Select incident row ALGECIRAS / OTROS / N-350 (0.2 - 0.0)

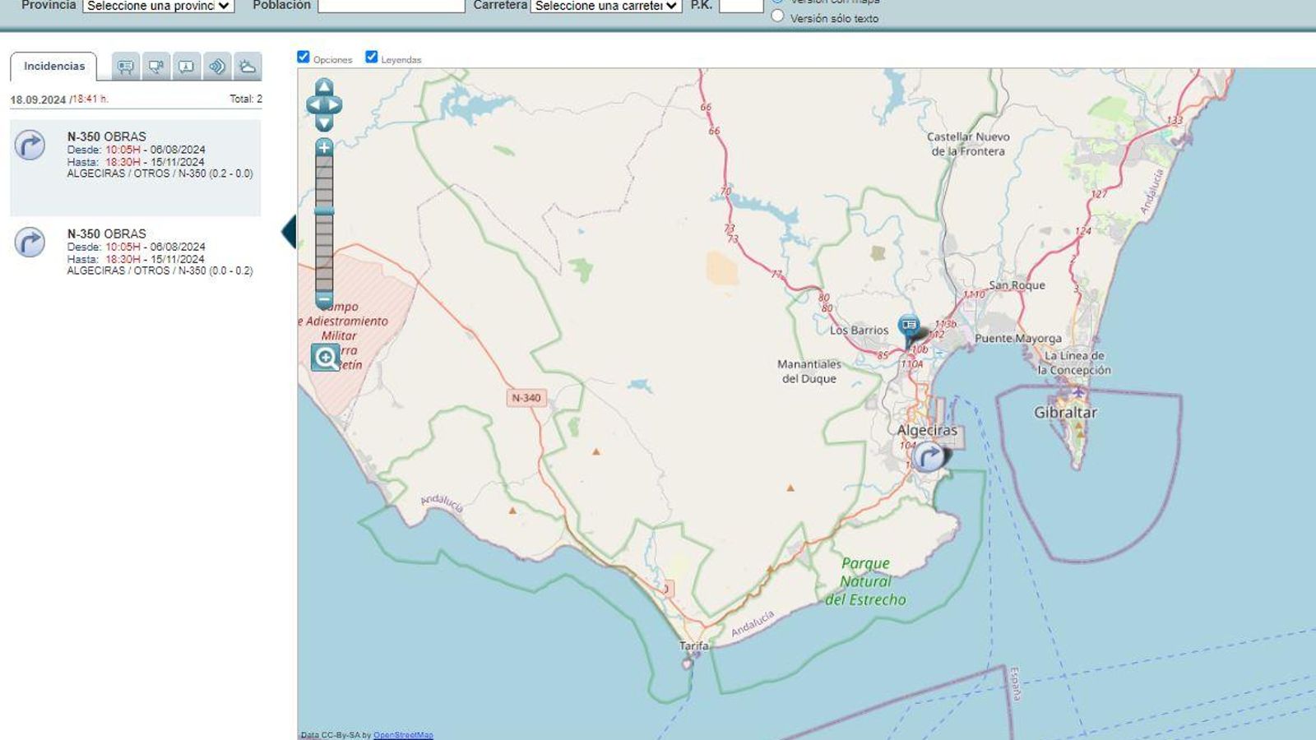(x=136, y=168)
